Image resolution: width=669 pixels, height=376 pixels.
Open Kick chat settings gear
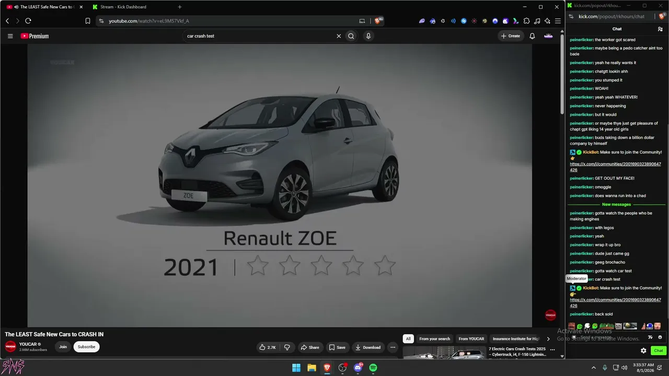643,351
